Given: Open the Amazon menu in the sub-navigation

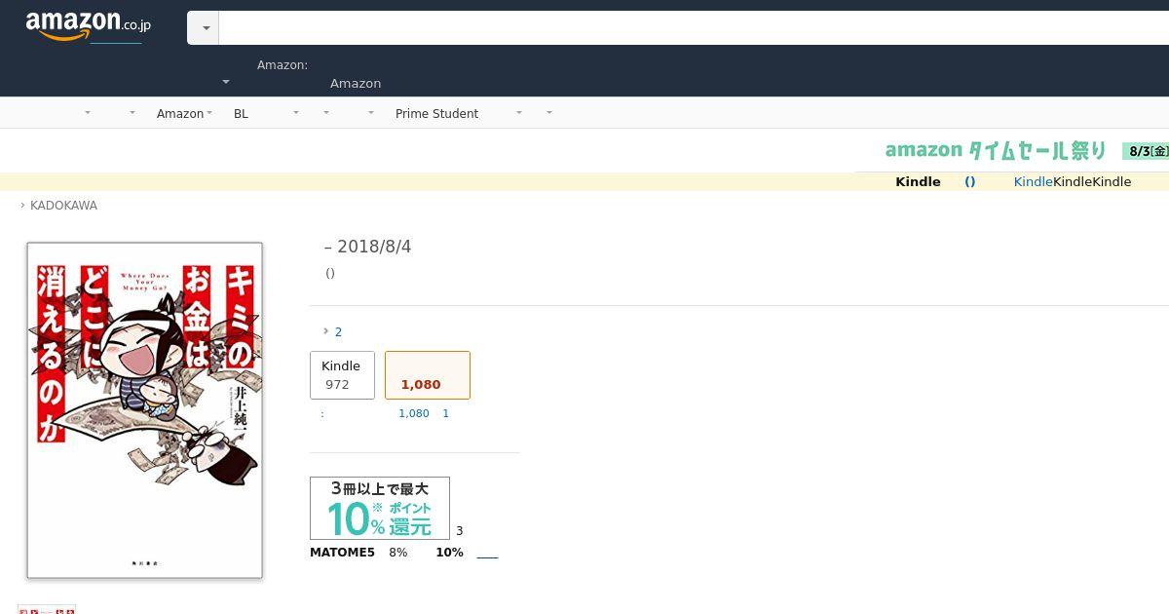Looking at the screenshot, I should pyautogui.click(x=184, y=113).
